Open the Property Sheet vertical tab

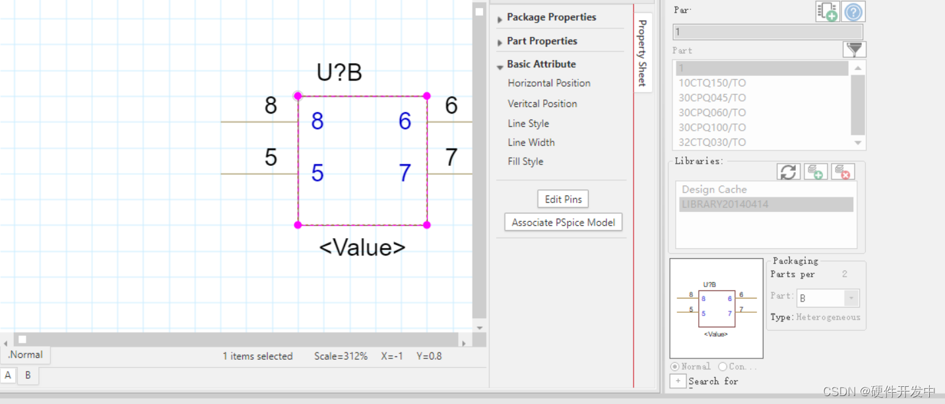[x=642, y=53]
